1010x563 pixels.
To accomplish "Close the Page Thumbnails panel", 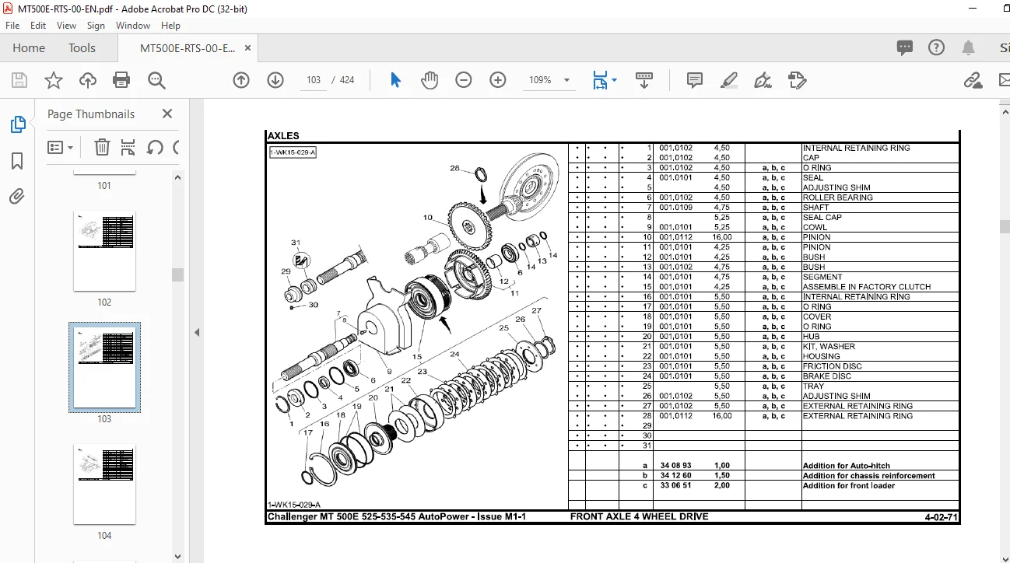I will (x=167, y=114).
